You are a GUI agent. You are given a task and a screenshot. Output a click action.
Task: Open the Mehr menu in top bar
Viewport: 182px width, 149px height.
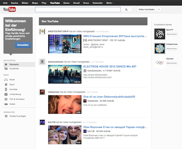click(110, 3)
